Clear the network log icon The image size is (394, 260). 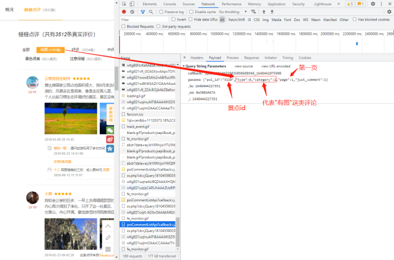[x=132, y=11]
